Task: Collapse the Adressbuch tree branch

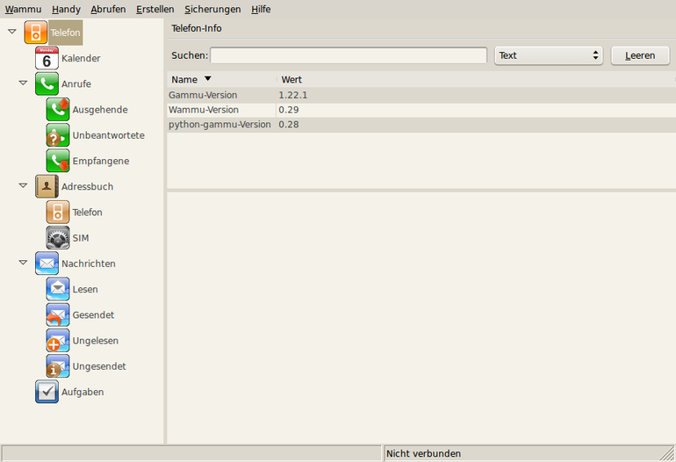Action: (24, 185)
